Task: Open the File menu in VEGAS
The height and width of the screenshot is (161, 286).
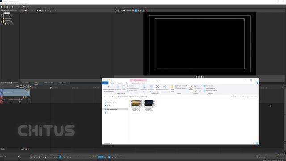Action: (1, 4)
